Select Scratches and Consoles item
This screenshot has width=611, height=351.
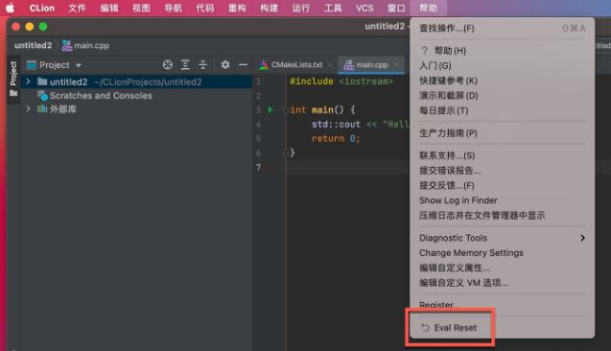coord(95,96)
